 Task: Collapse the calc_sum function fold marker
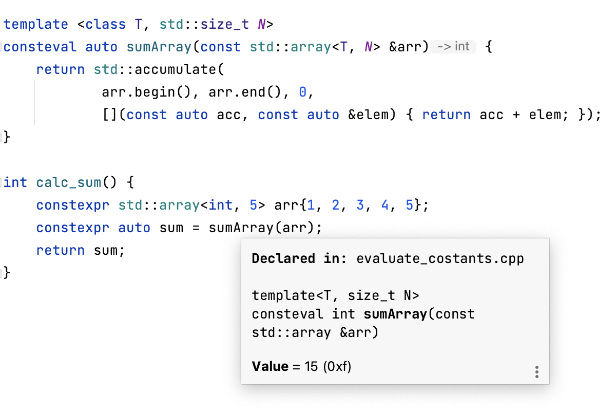(2, 182)
